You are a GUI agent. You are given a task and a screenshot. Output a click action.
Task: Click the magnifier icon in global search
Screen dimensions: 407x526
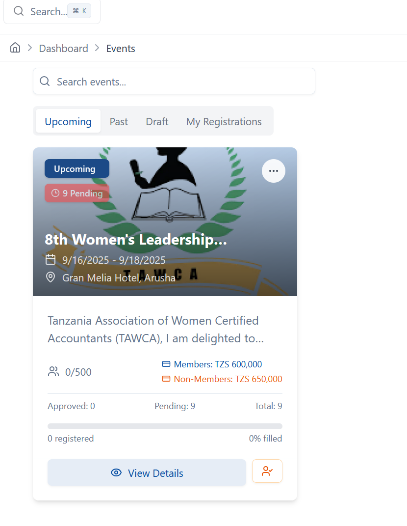click(x=19, y=11)
